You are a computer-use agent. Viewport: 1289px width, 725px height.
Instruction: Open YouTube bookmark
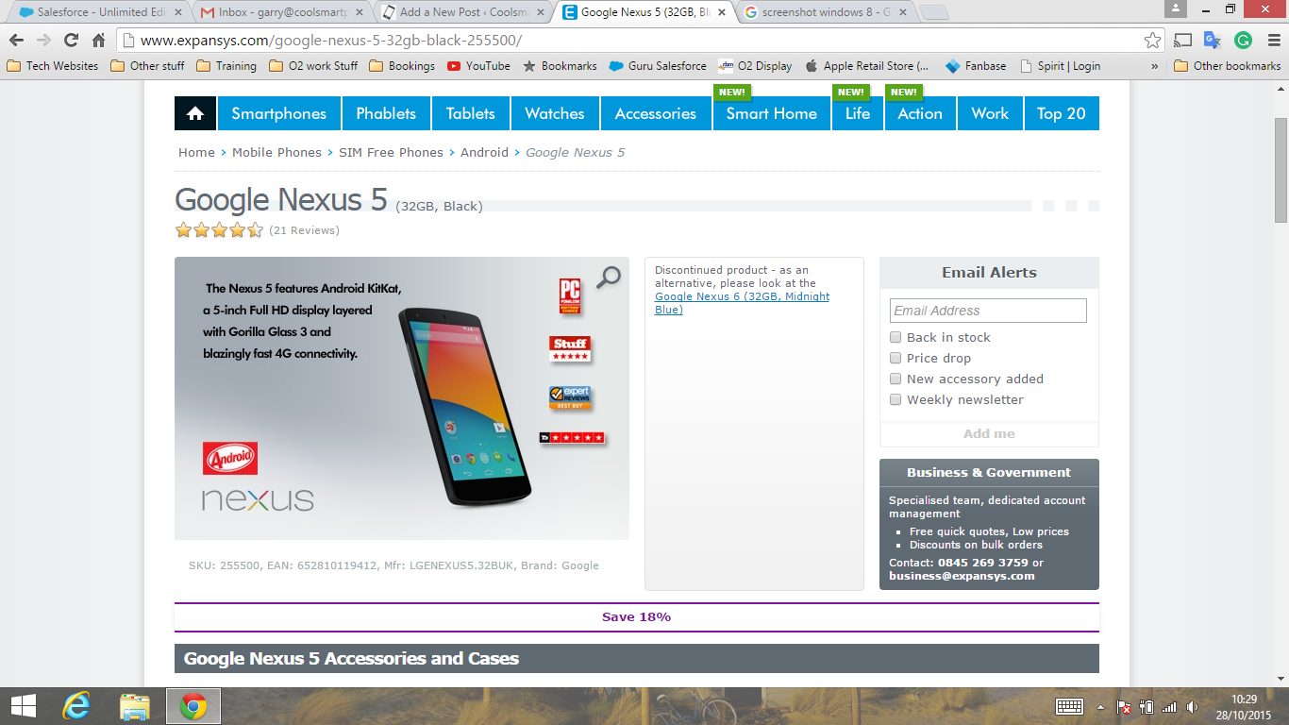[x=478, y=66]
